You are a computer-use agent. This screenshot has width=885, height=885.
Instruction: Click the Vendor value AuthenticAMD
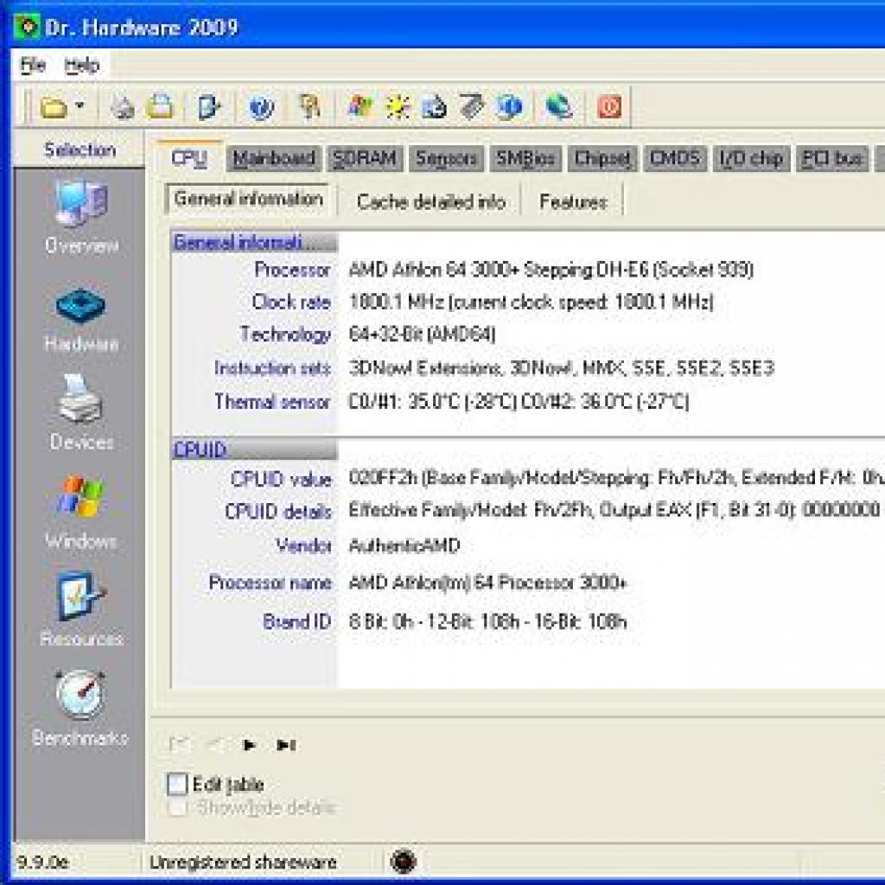coord(404,546)
